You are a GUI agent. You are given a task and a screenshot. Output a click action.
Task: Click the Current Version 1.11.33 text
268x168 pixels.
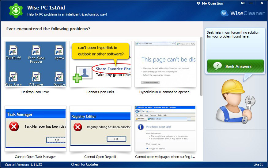point(23,165)
